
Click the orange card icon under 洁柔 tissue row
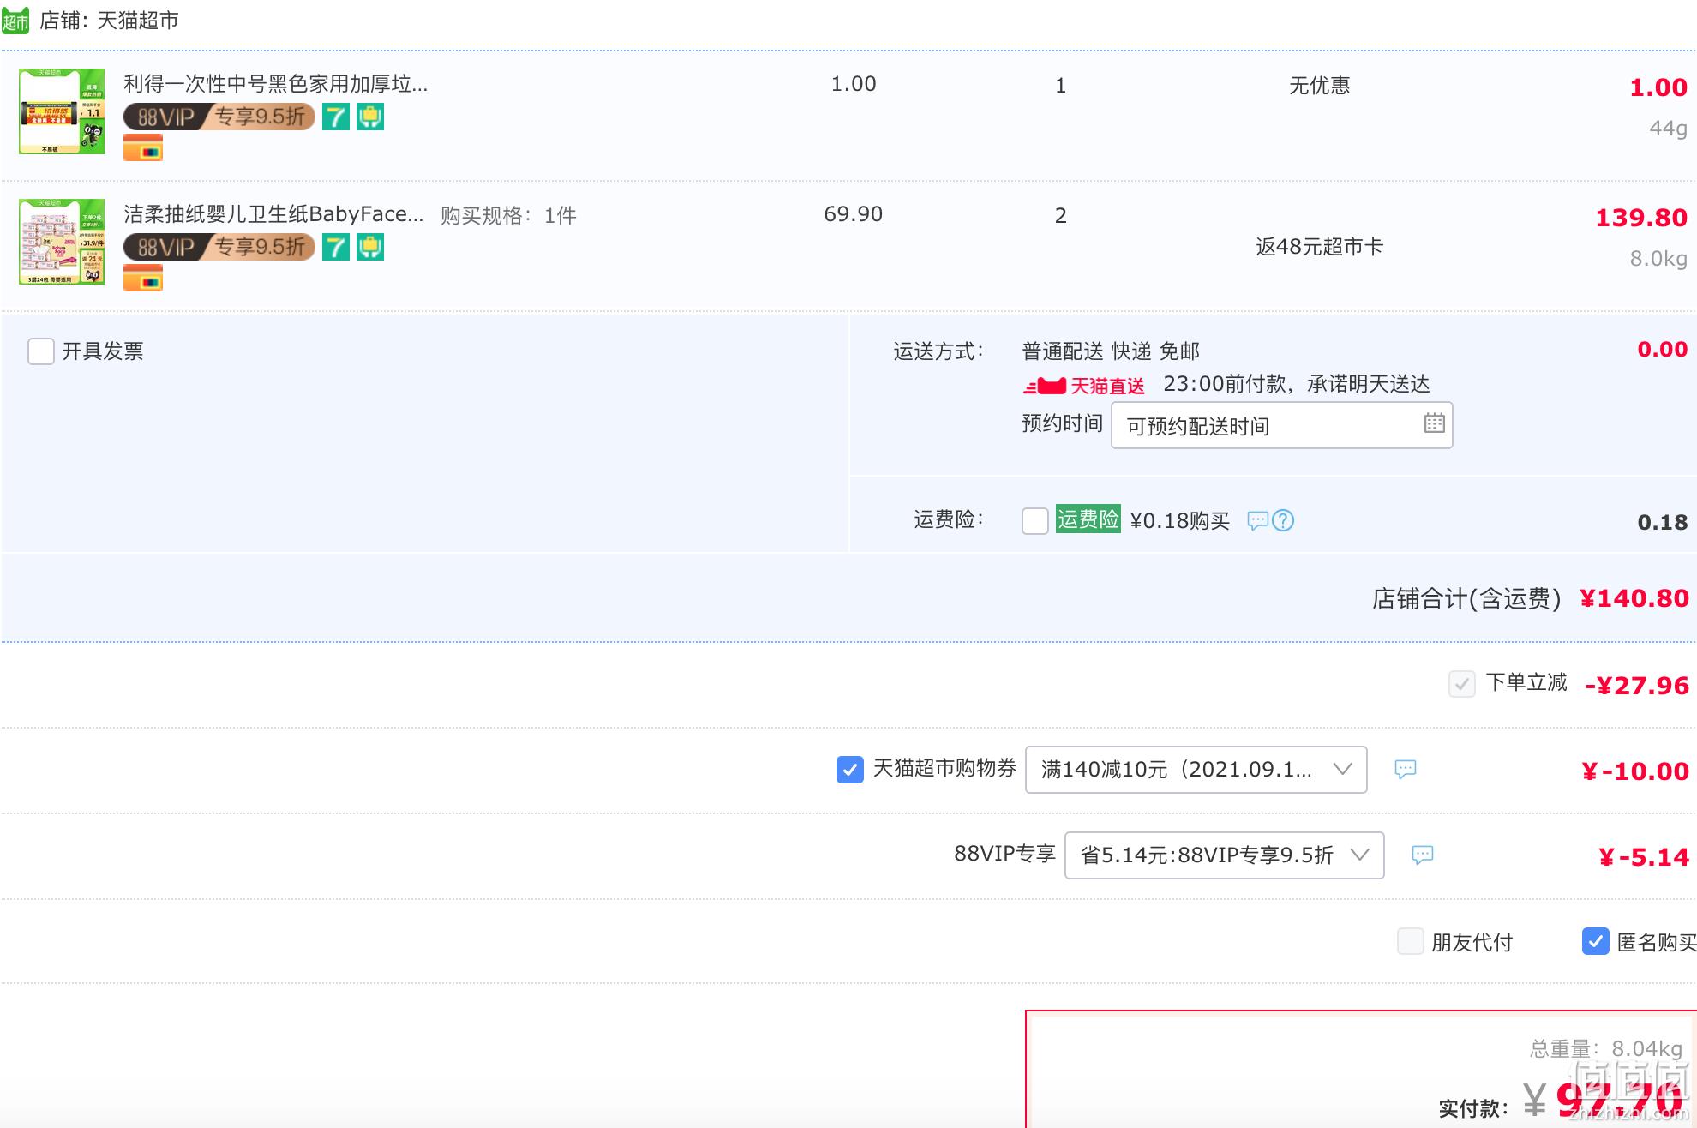click(143, 279)
